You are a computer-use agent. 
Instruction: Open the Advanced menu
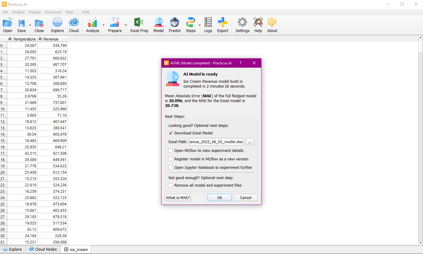coord(53,12)
